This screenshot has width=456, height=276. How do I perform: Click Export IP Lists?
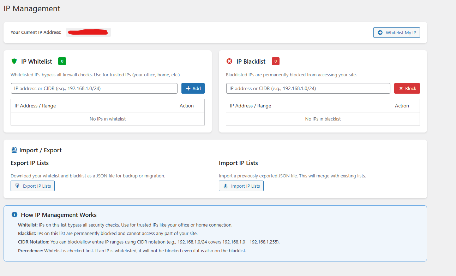tap(32, 186)
